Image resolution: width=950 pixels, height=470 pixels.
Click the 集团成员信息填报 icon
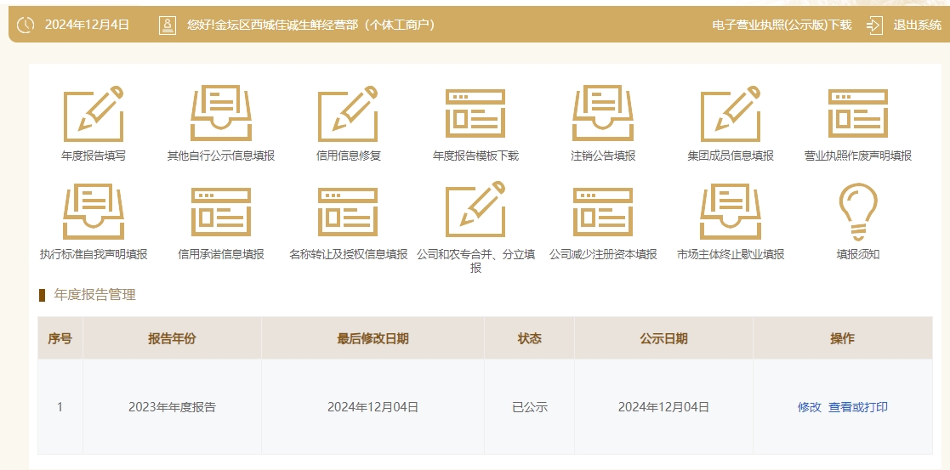point(731,114)
